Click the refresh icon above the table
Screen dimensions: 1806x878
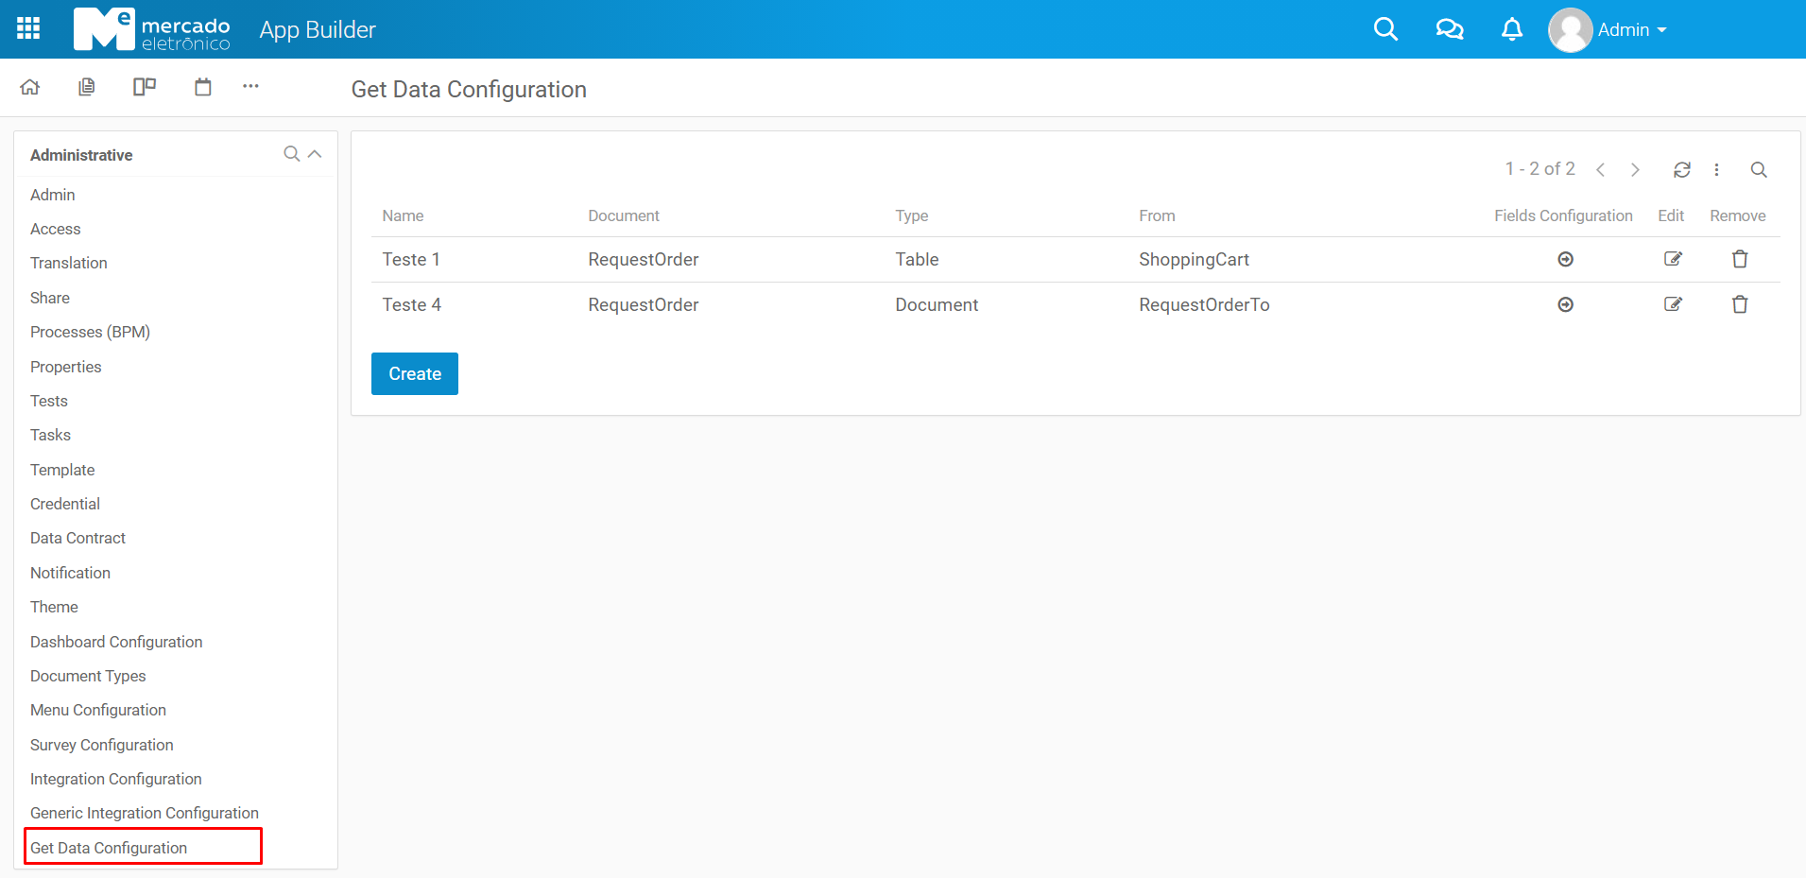click(1681, 169)
